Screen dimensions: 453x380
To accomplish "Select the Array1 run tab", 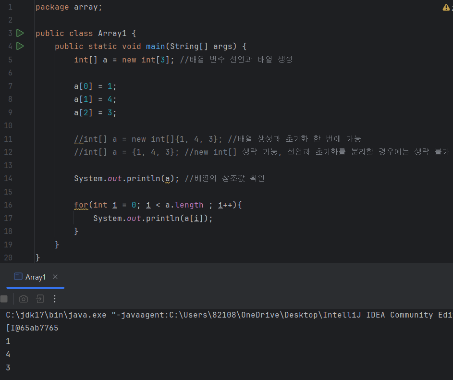I will pos(35,277).
